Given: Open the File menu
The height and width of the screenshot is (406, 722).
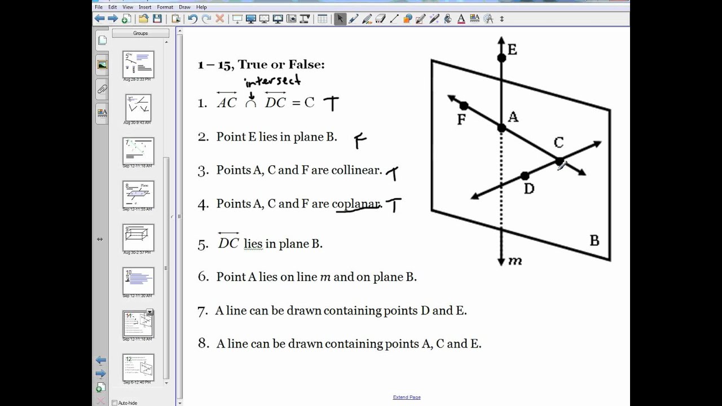Looking at the screenshot, I should click(x=99, y=7).
